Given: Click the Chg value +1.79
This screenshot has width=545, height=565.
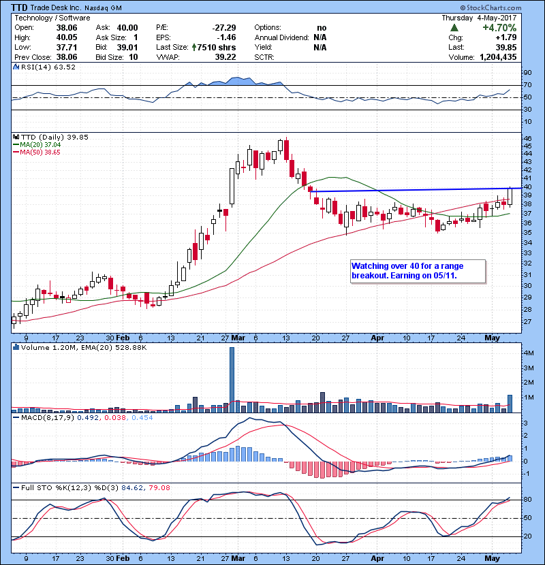Looking at the screenshot, I should tap(506, 37).
